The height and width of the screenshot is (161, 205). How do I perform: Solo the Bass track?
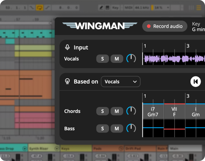click(102, 128)
